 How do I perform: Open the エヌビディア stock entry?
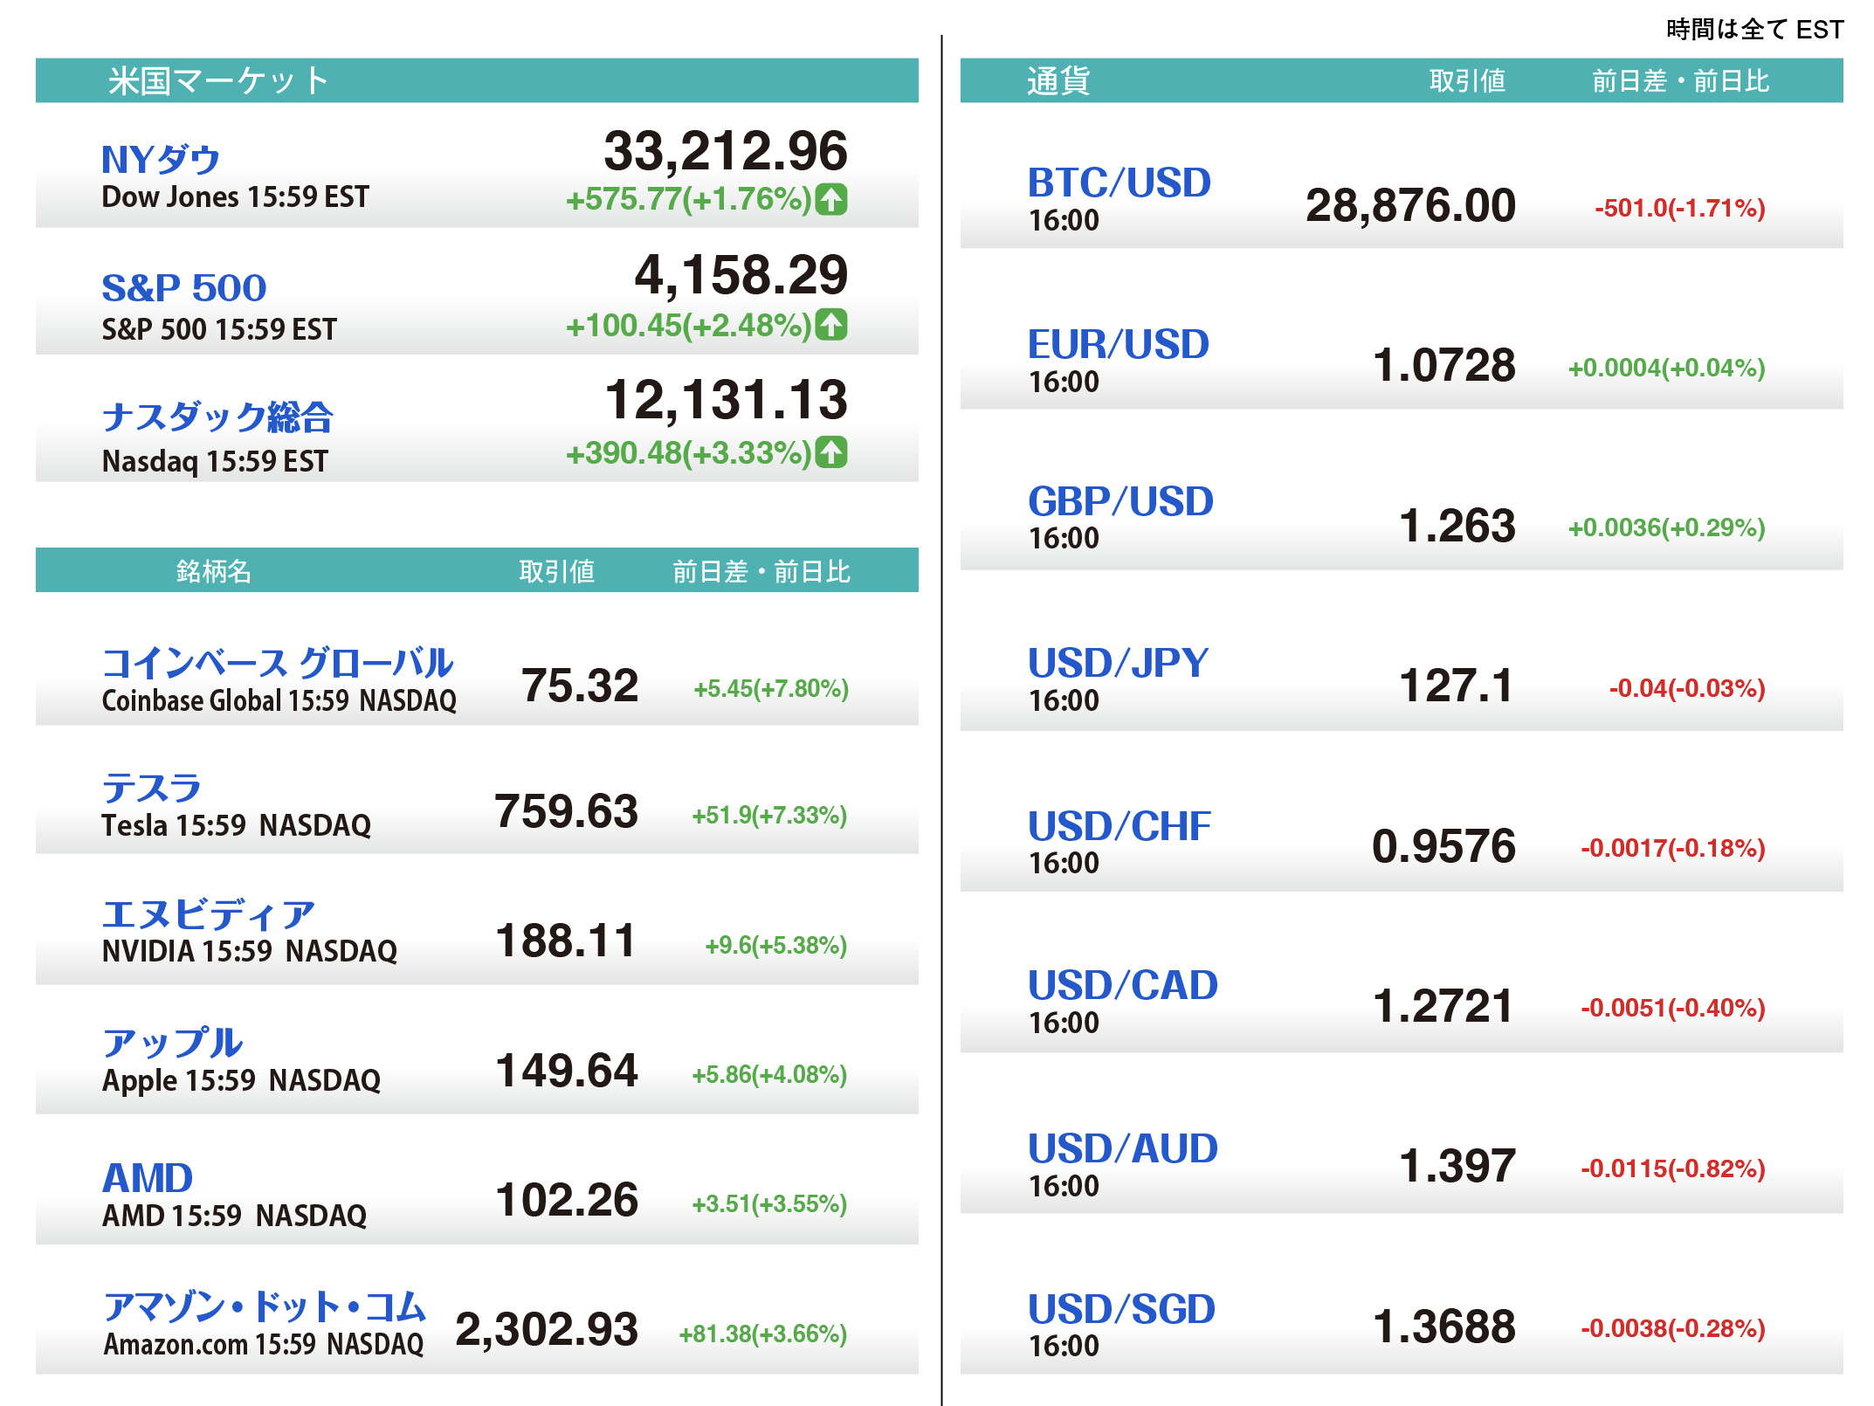[208, 914]
